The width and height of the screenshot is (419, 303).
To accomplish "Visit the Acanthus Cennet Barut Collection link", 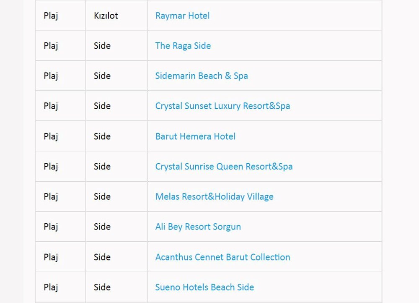I will coord(222,257).
